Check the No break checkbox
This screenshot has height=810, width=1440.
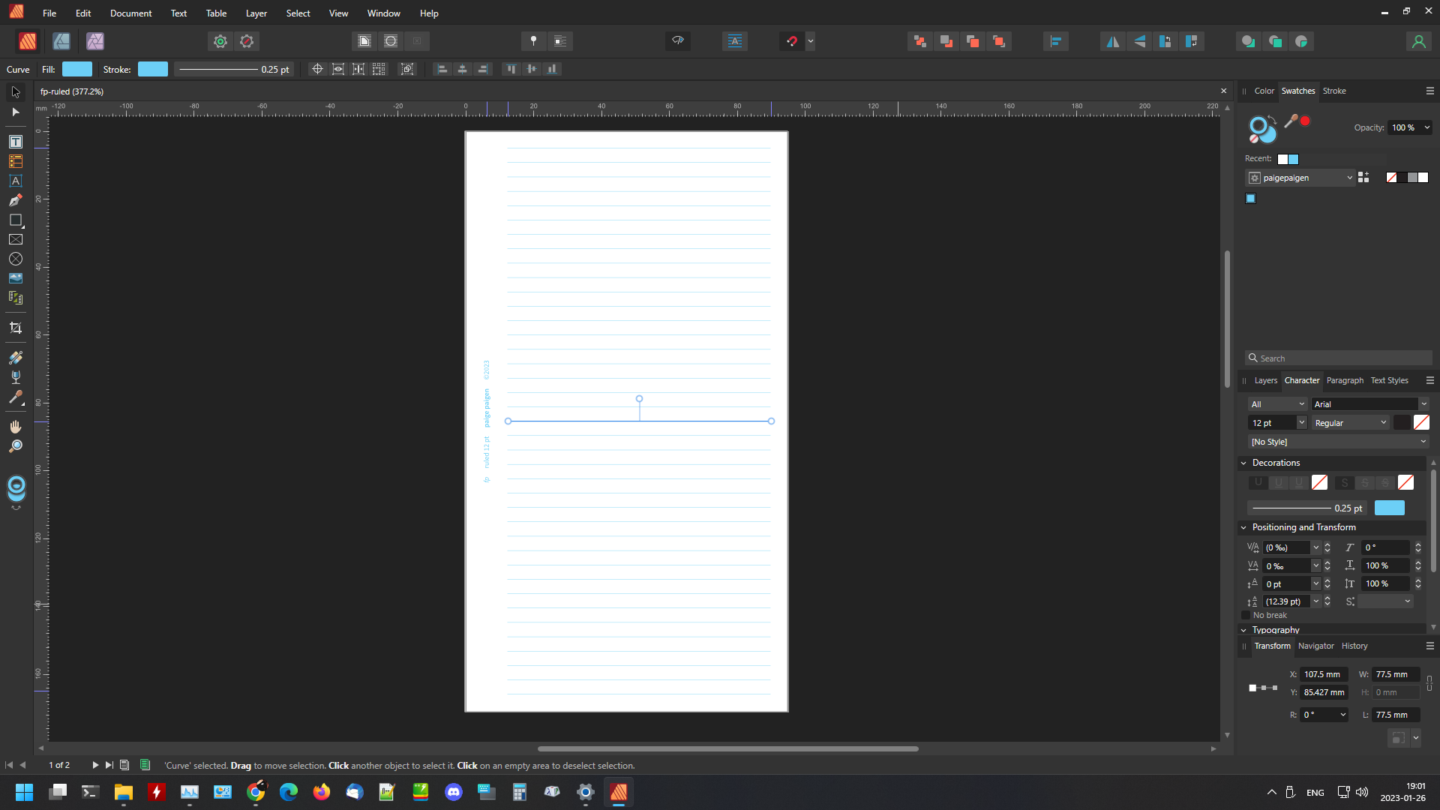coord(1246,615)
